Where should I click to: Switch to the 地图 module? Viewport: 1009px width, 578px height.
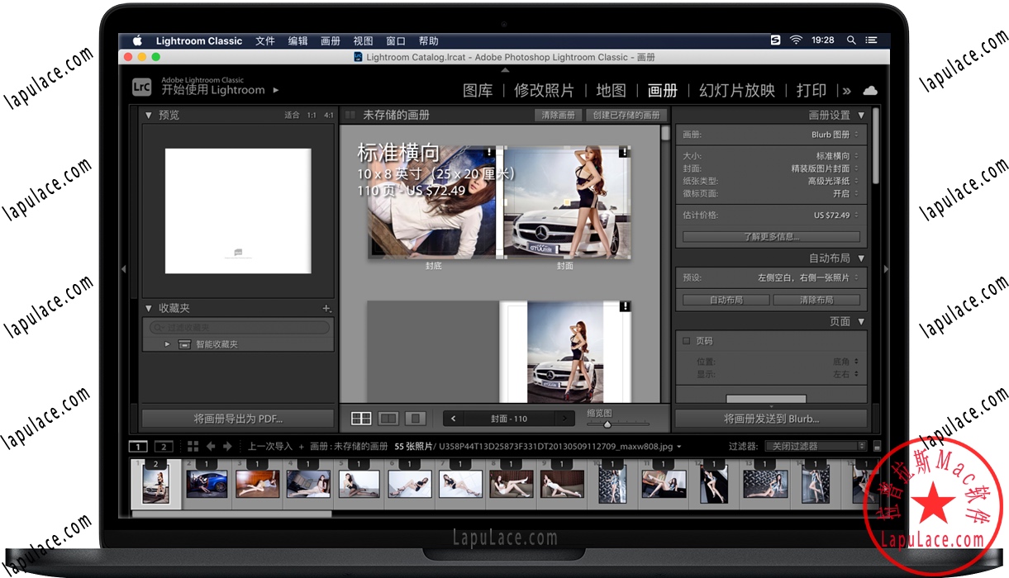[611, 90]
